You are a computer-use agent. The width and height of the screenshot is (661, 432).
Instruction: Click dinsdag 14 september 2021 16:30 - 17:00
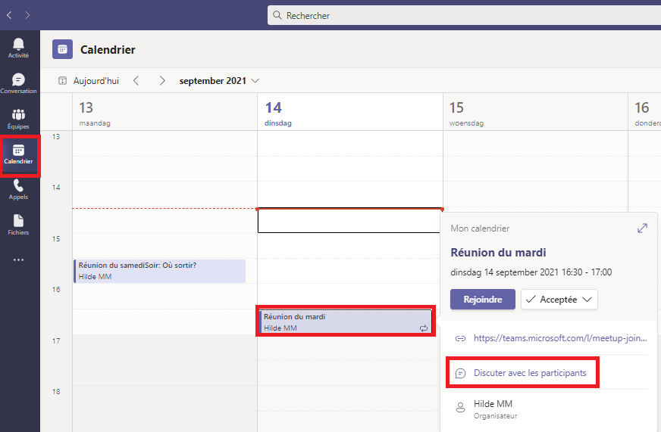tap(531, 272)
